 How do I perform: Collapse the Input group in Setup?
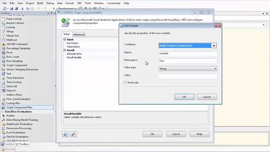tap(65, 39)
